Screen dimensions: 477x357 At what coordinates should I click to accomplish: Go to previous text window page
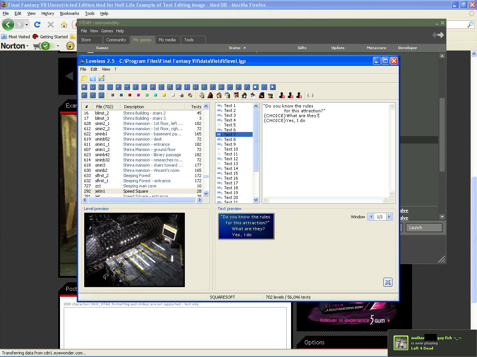[x=371, y=217]
